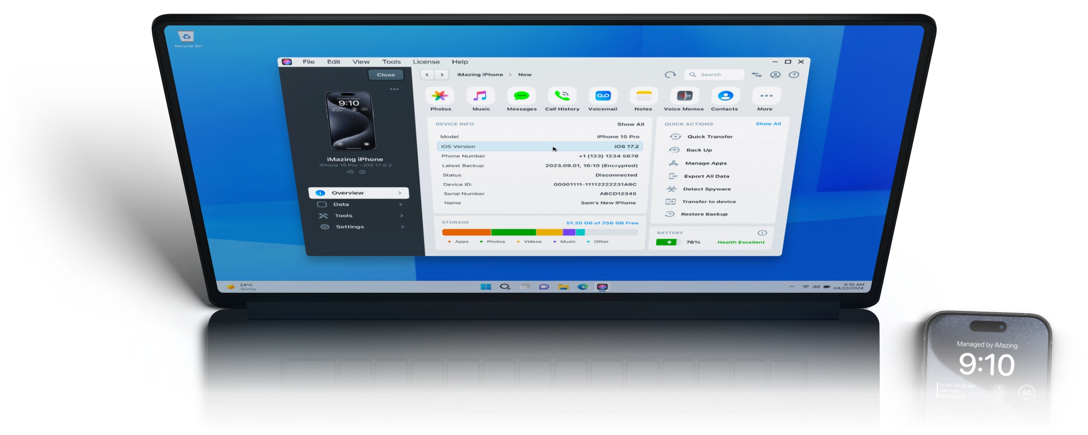
Task: Open the Voicemail icon
Action: pyautogui.click(x=603, y=96)
